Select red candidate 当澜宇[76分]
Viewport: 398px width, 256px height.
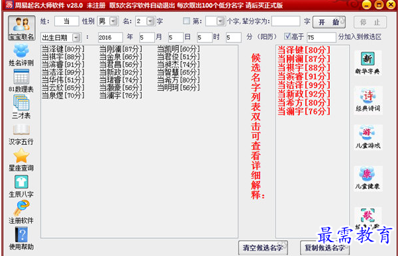coord(304,111)
